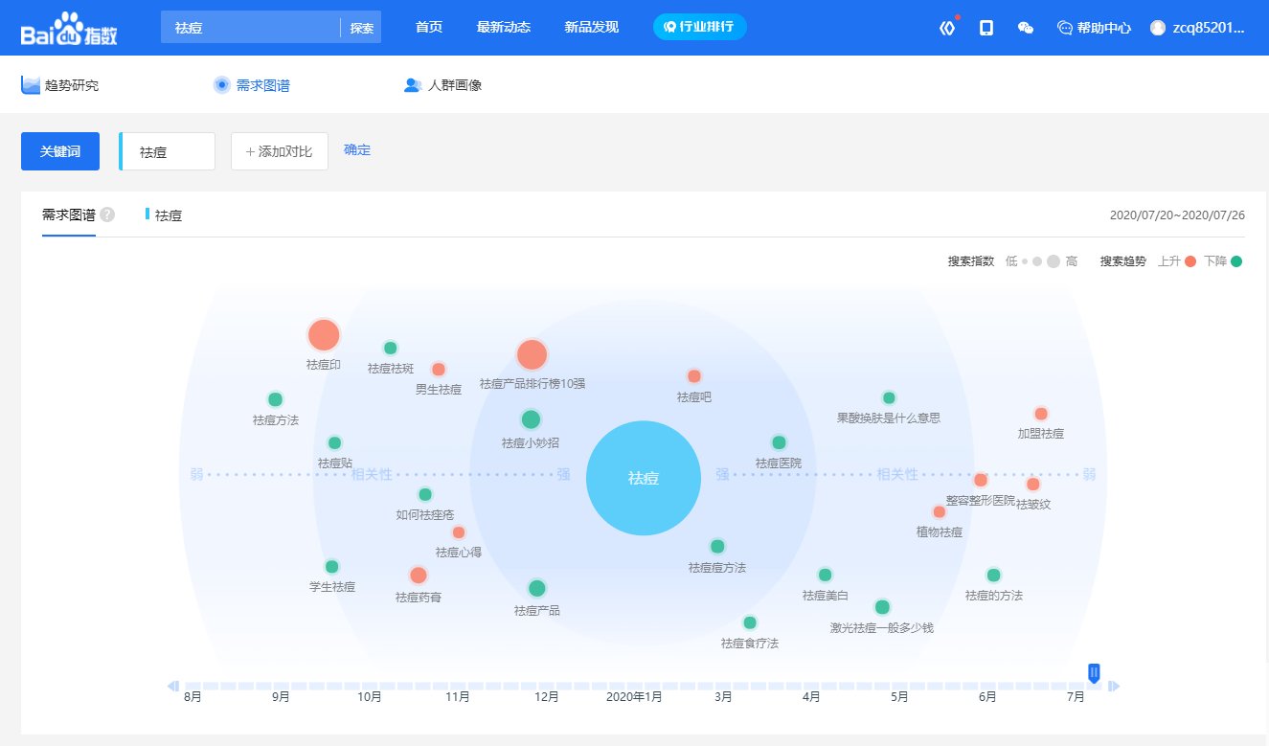
Task: Click the 祛痘印 red bubble
Action: 324,335
